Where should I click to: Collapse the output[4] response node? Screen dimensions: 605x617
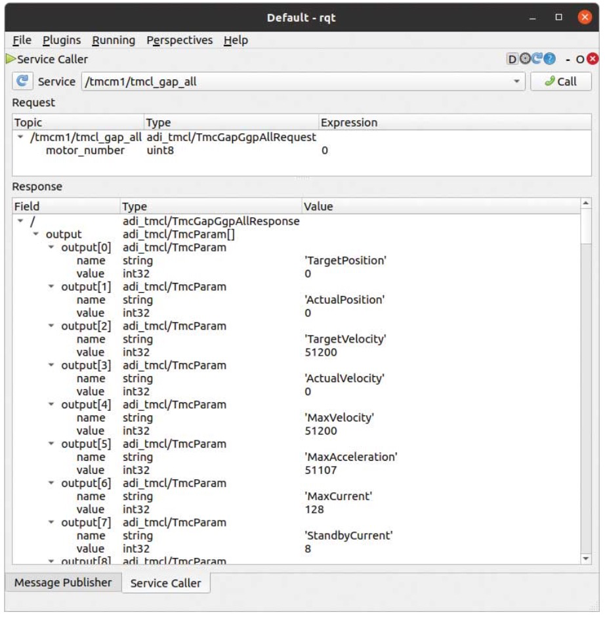point(52,404)
